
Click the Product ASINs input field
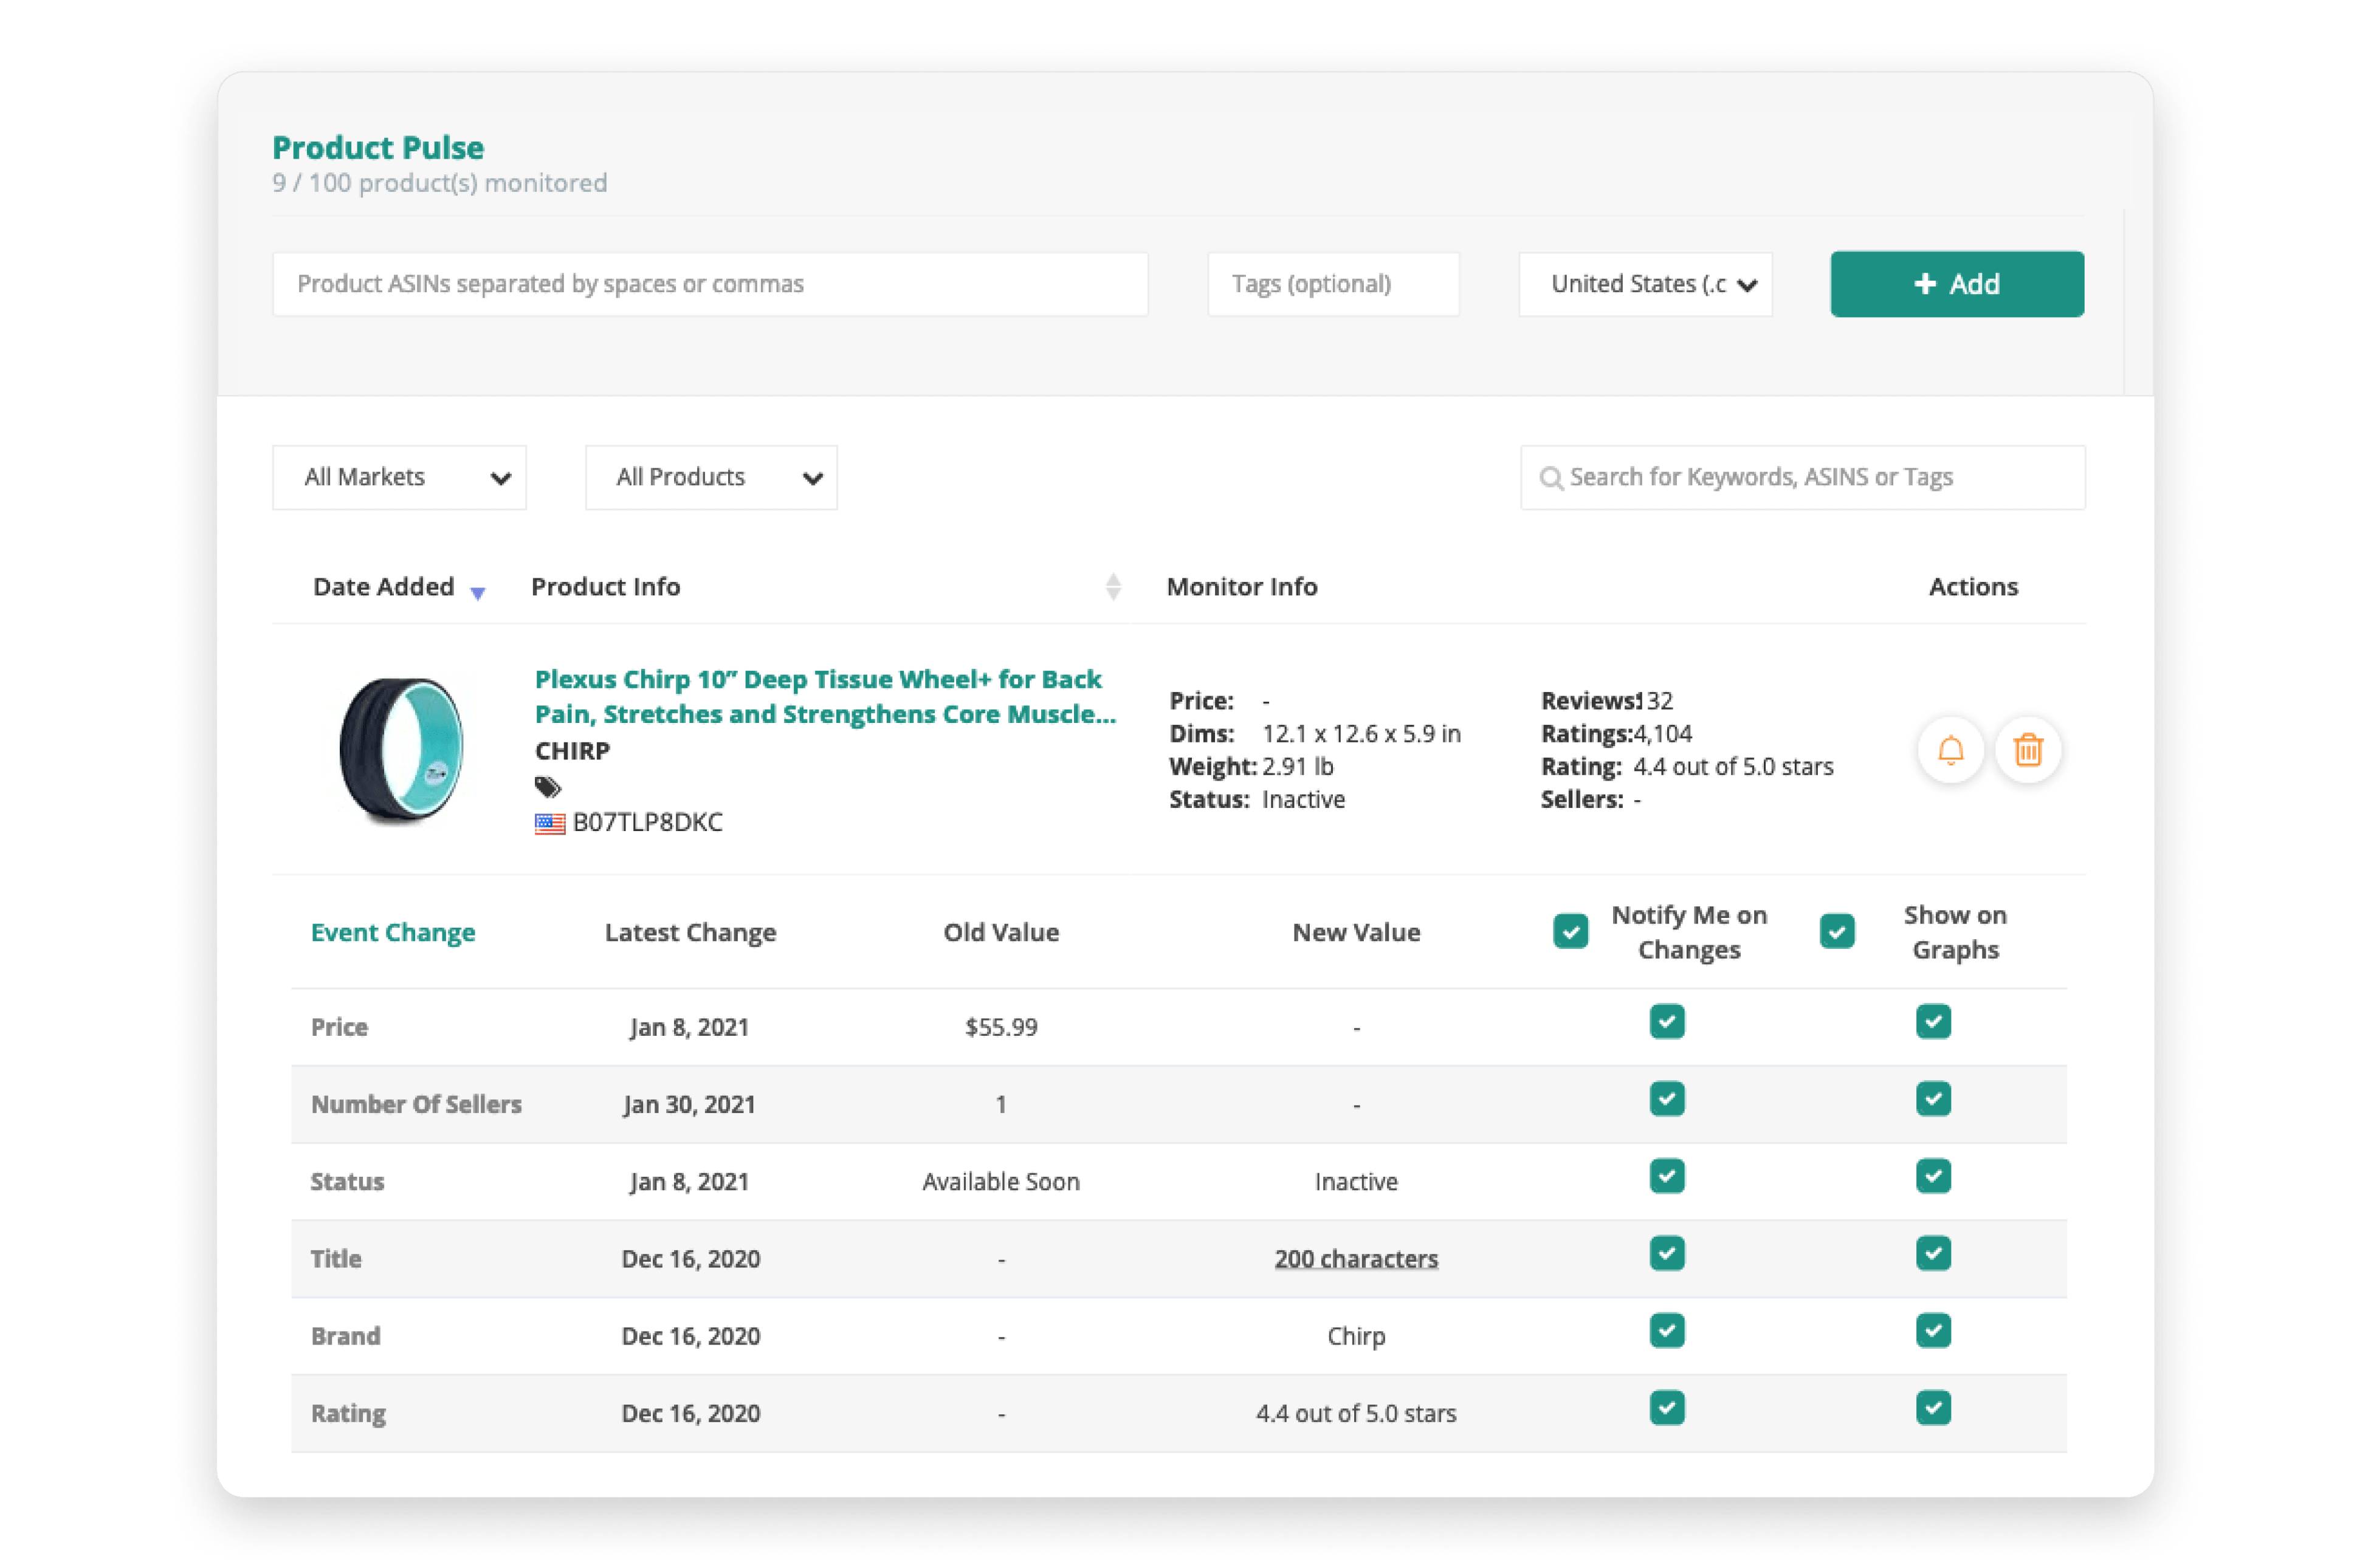coord(711,284)
